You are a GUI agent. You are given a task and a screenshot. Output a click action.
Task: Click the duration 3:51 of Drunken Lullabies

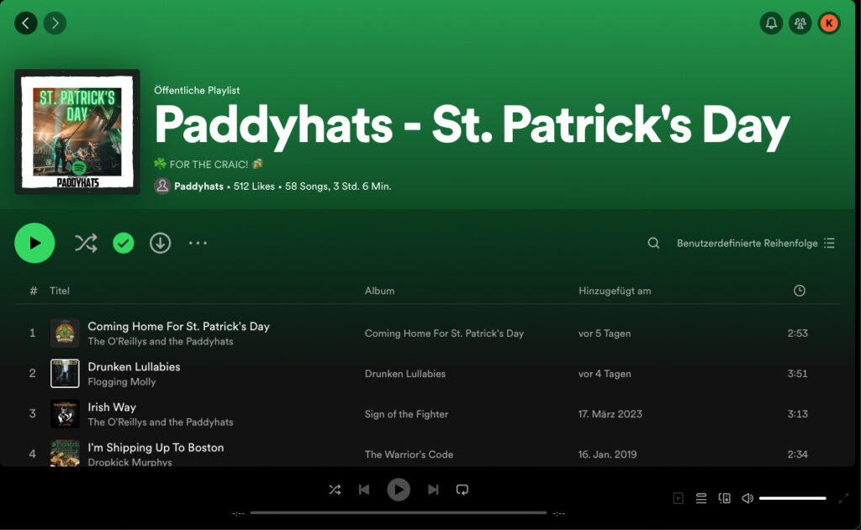click(797, 374)
